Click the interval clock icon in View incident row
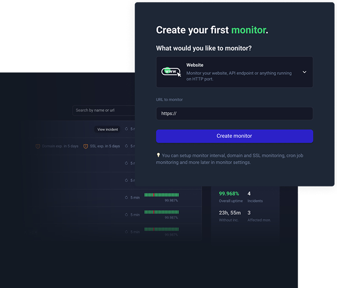 (127, 129)
